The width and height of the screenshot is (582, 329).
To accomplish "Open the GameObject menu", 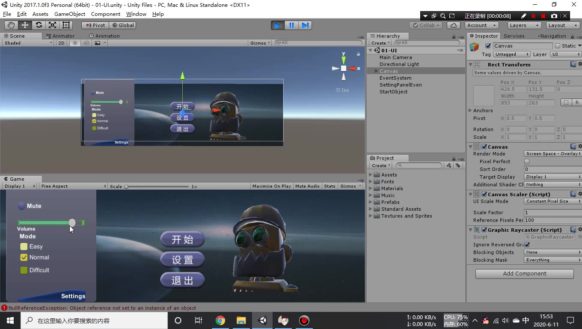I will [x=69, y=14].
